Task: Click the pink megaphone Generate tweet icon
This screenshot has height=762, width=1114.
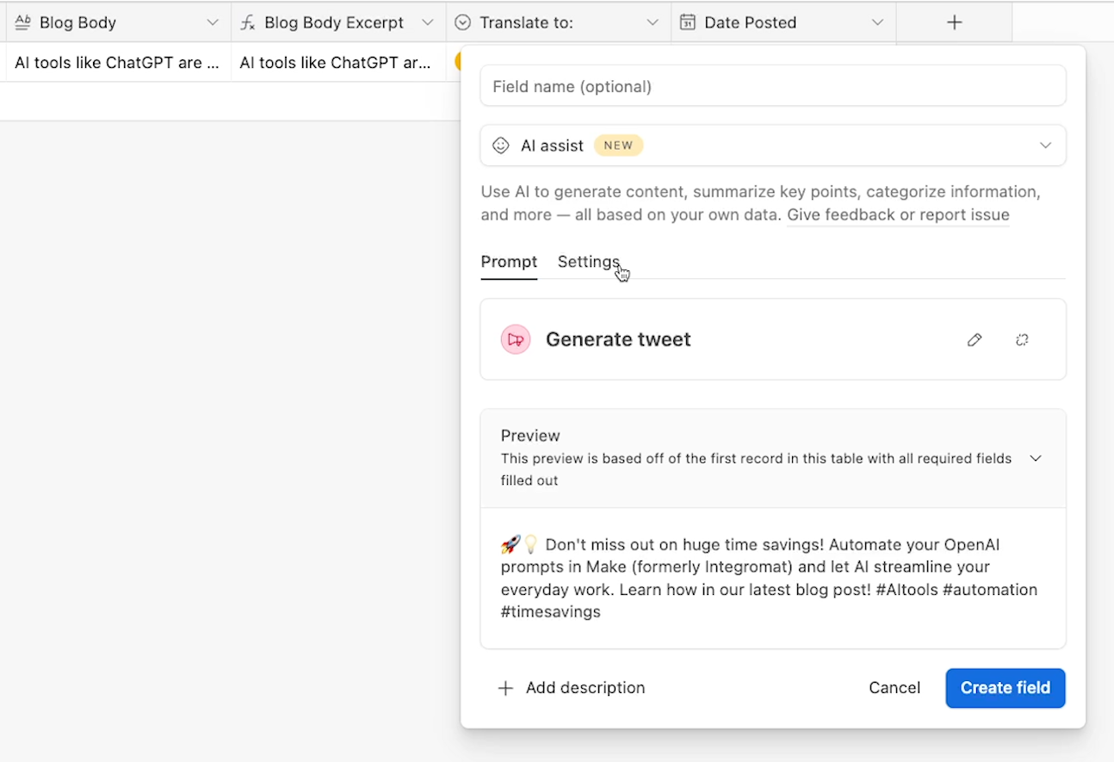Action: pyautogui.click(x=516, y=340)
